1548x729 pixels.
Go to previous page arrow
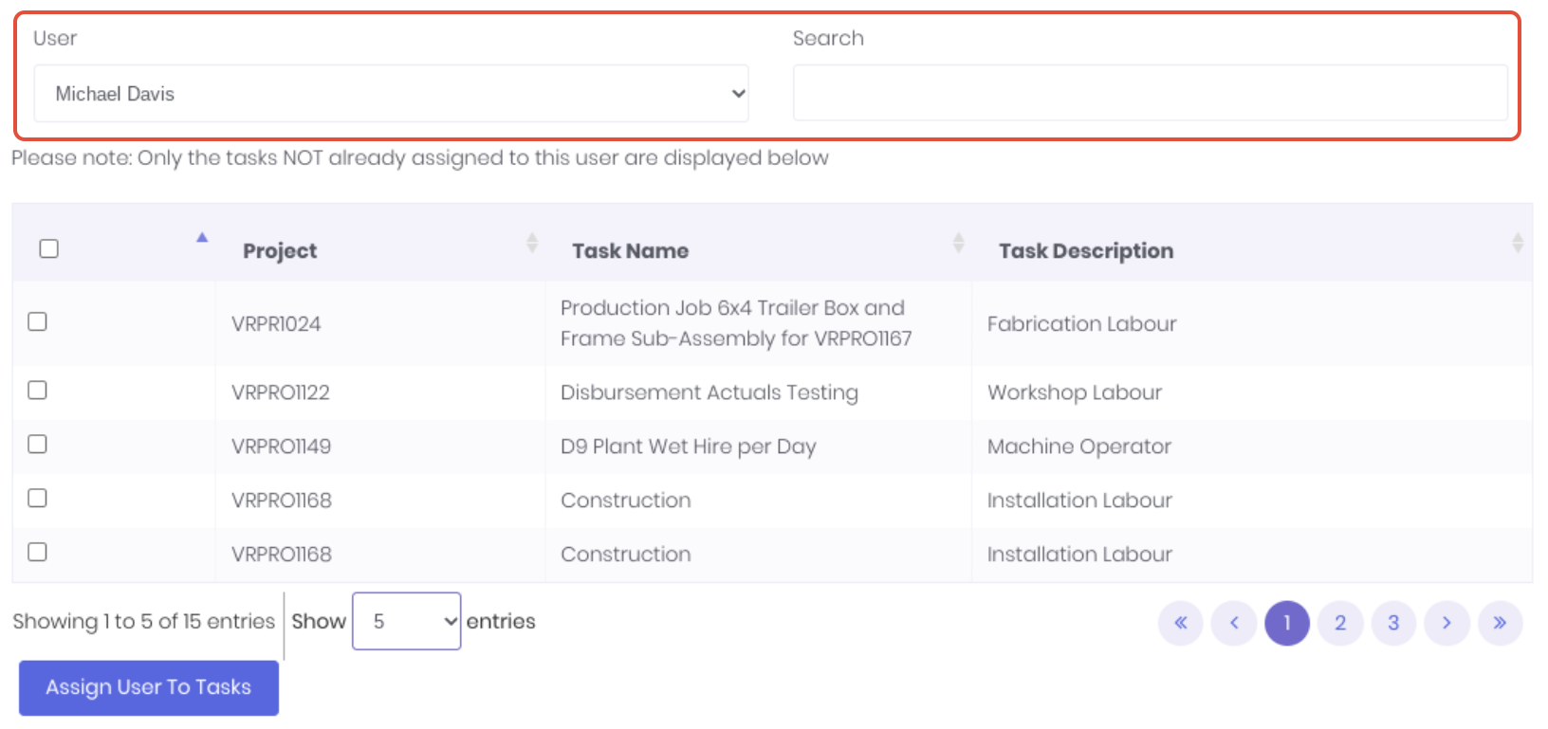point(1234,623)
